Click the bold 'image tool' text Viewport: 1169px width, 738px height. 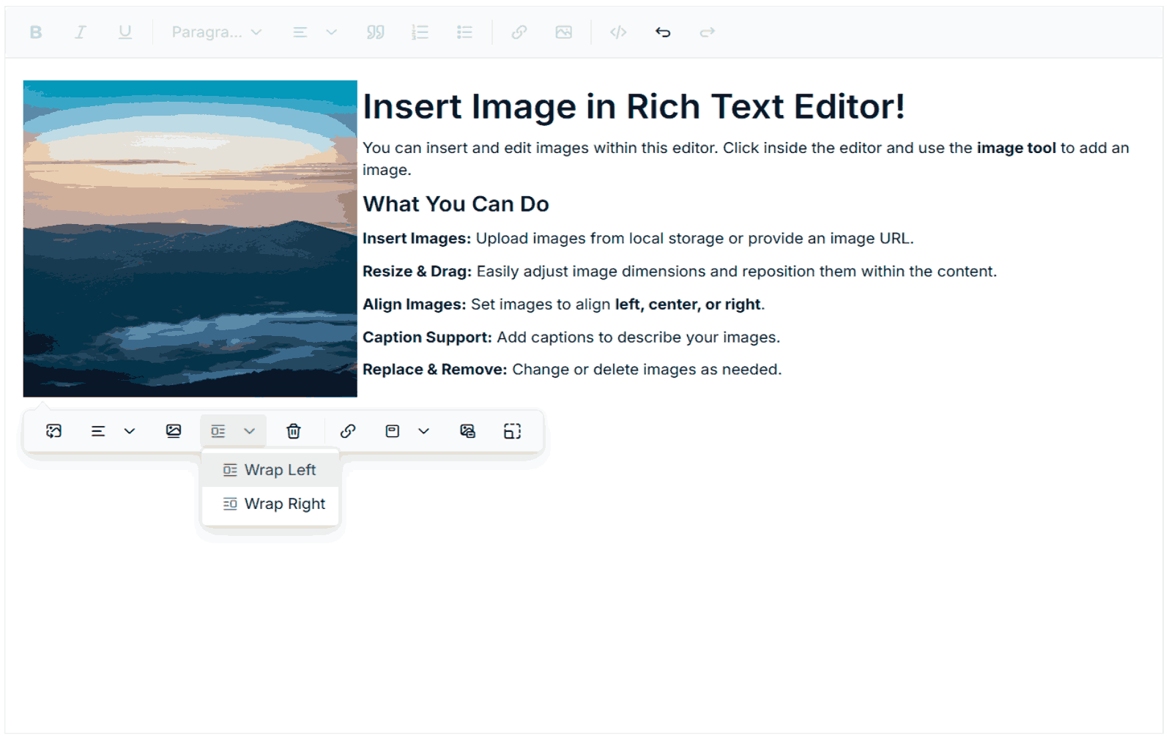click(1016, 148)
